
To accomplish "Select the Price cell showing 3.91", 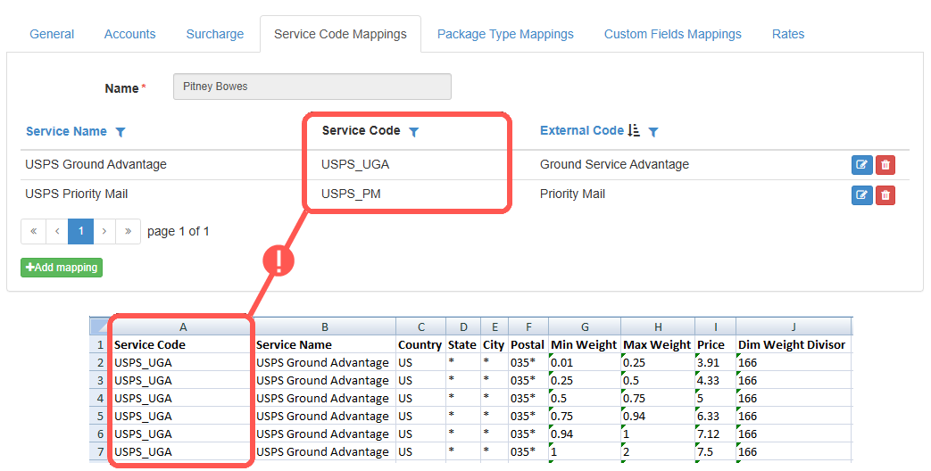I will coord(716,362).
